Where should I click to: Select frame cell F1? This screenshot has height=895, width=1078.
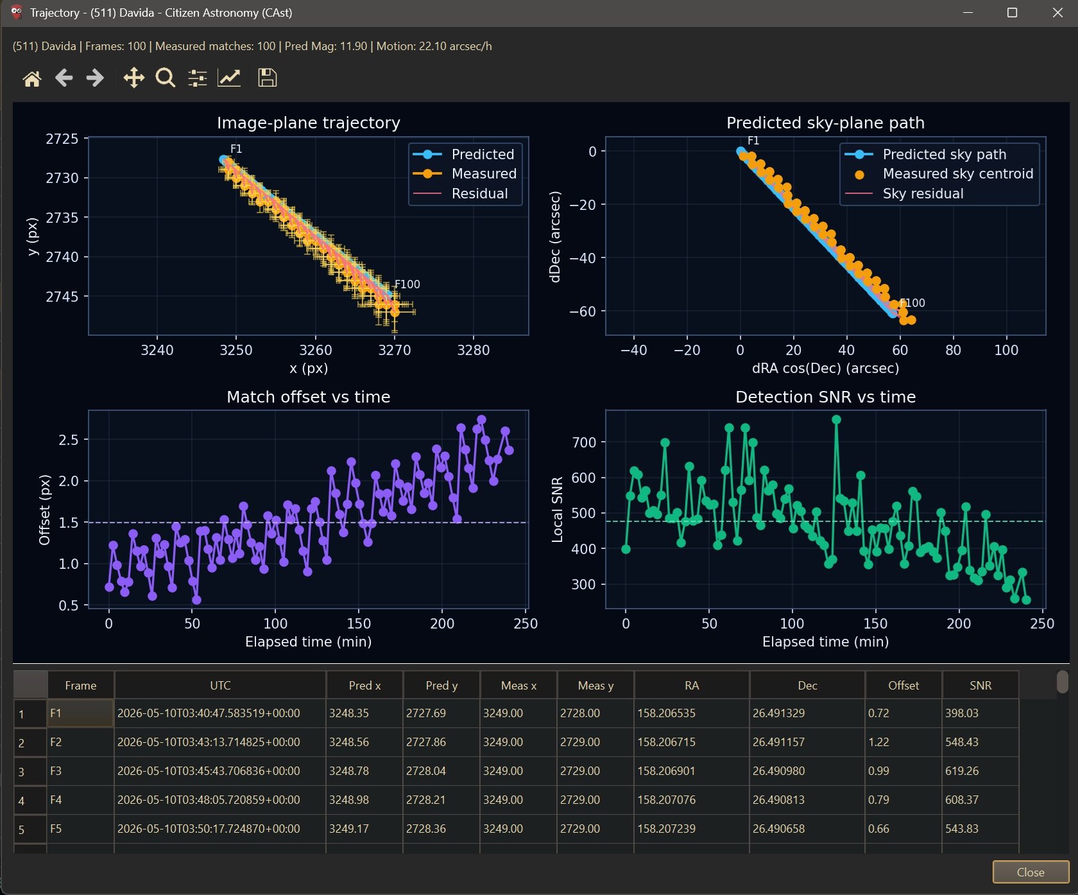[x=81, y=713]
